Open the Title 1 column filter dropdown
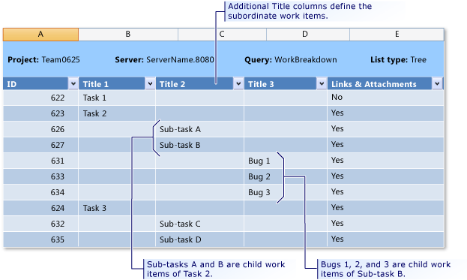This screenshot has width=467, height=280. [150, 84]
